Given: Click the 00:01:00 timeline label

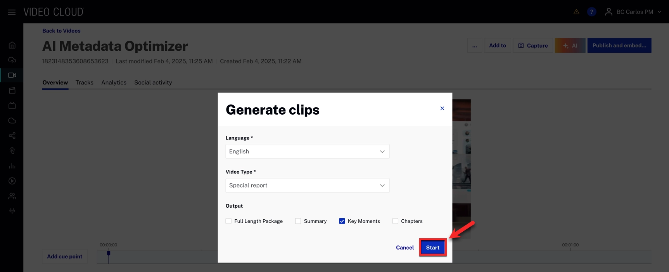Looking at the screenshot, I should pyautogui.click(x=570, y=245).
